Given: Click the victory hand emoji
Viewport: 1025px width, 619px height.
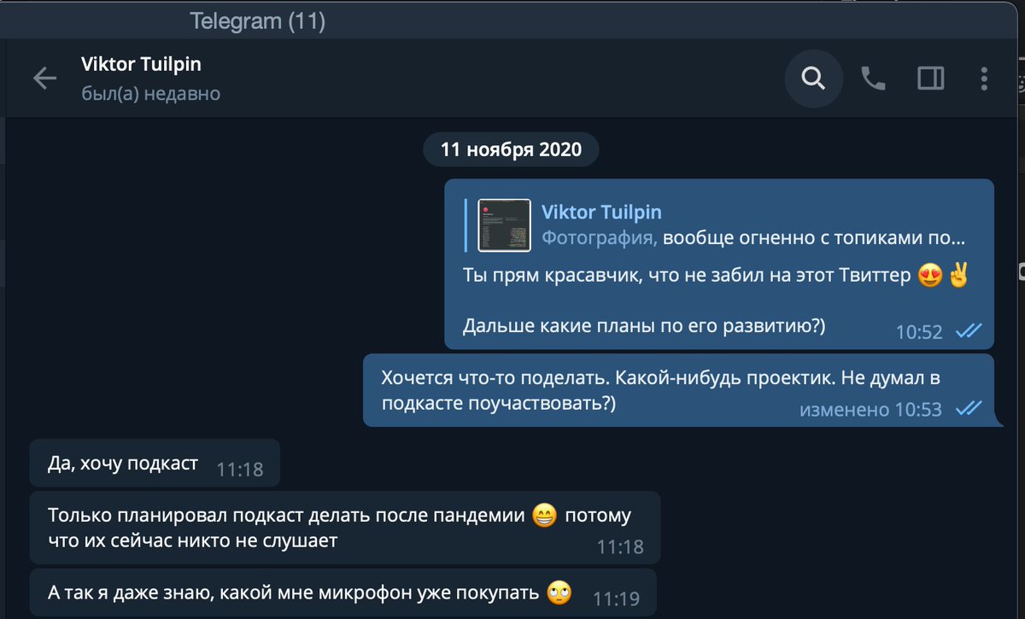Looking at the screenshot, I should pyautogui.click(x=958, y=277).
